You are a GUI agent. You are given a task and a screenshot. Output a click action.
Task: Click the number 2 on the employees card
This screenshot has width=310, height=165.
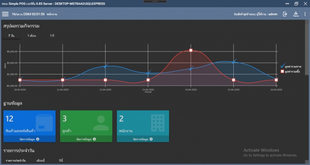pyautogui.click(x=121, y=119)
